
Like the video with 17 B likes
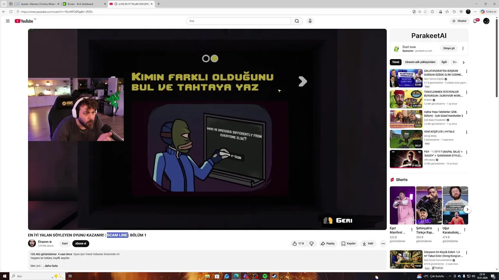298,243
